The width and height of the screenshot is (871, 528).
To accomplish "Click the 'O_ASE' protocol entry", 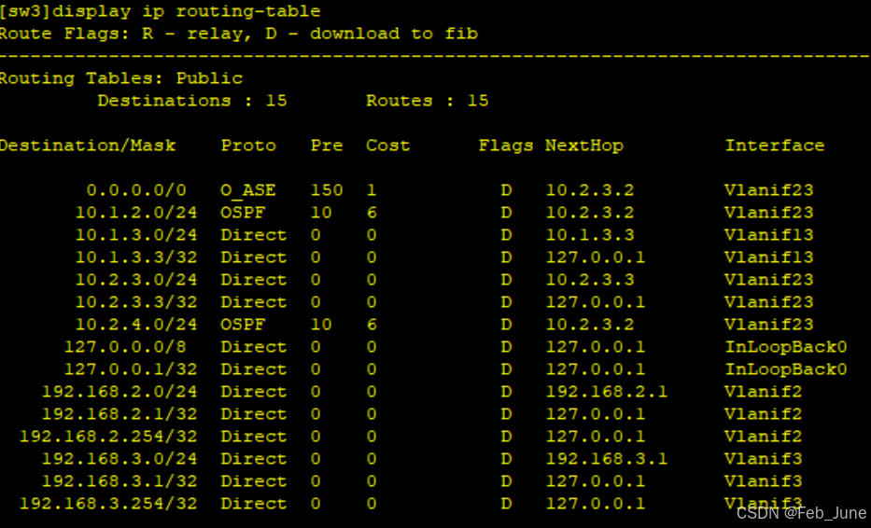I will tap(248, 190).
